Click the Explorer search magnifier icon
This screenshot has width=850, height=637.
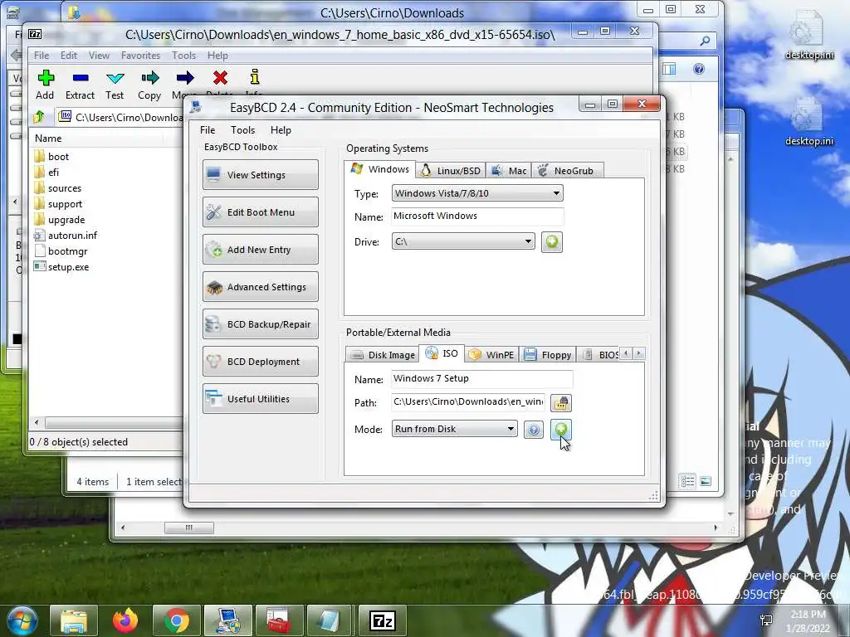(705, 41)
